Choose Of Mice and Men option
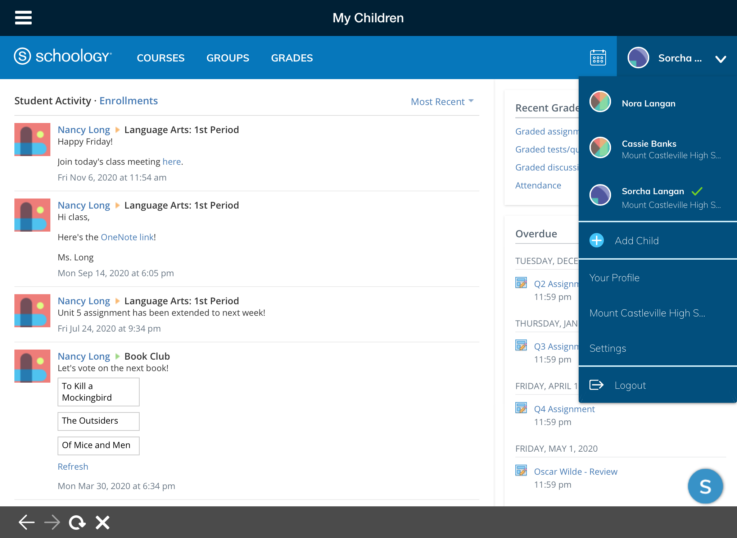This screenshot has height=538, width=737. [x=98, y=445]
